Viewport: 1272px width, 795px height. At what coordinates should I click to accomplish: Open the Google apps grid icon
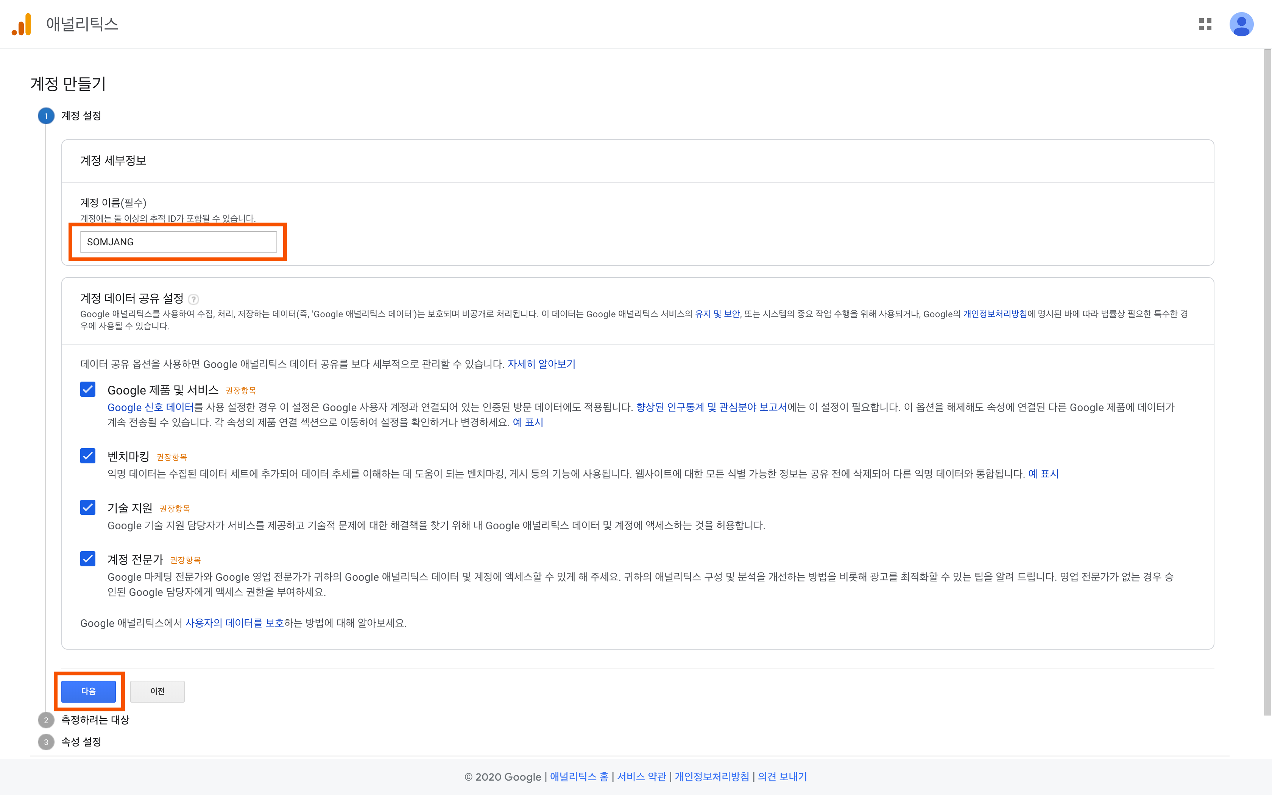click(x=1205, y=24)
